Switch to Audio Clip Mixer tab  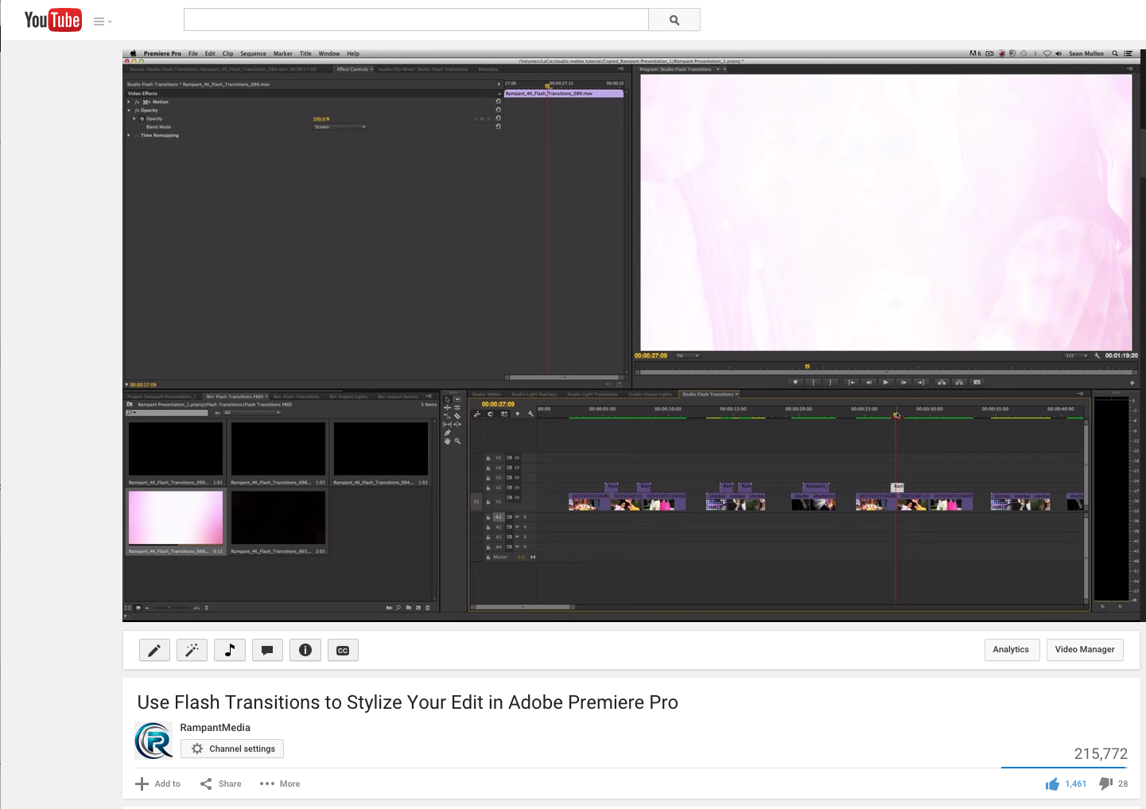click(x=423, y=69)
